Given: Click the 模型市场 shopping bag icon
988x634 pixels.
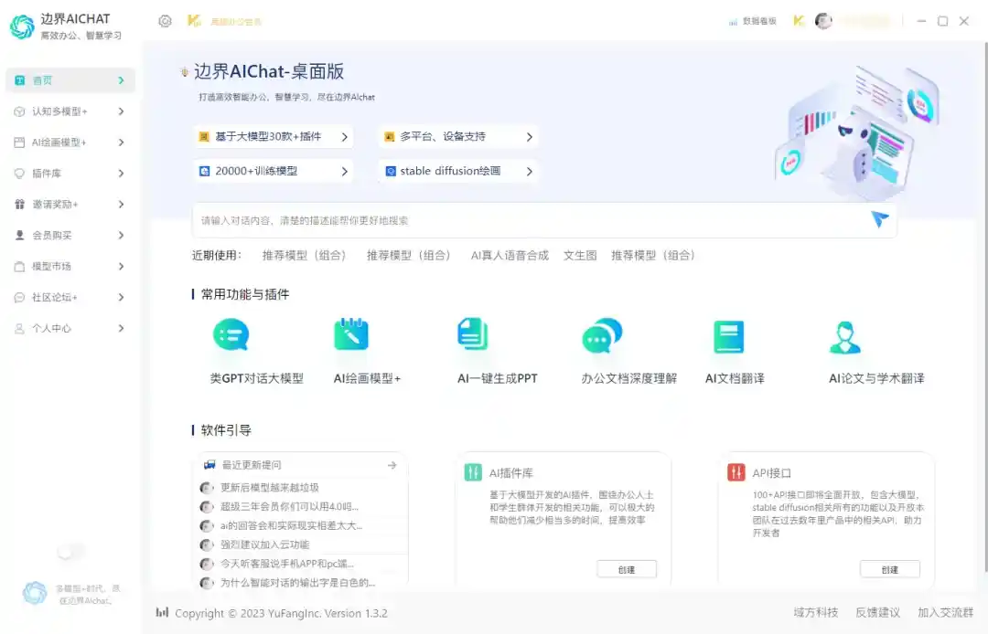Looking at the screenshot, I should 19,266.
